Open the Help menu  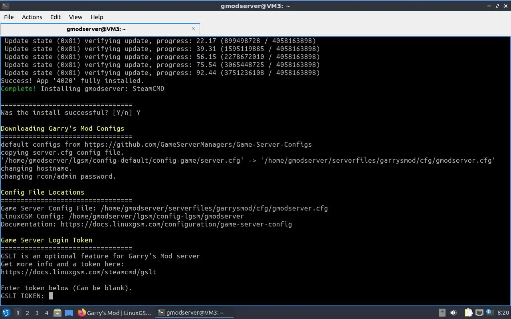97,17
